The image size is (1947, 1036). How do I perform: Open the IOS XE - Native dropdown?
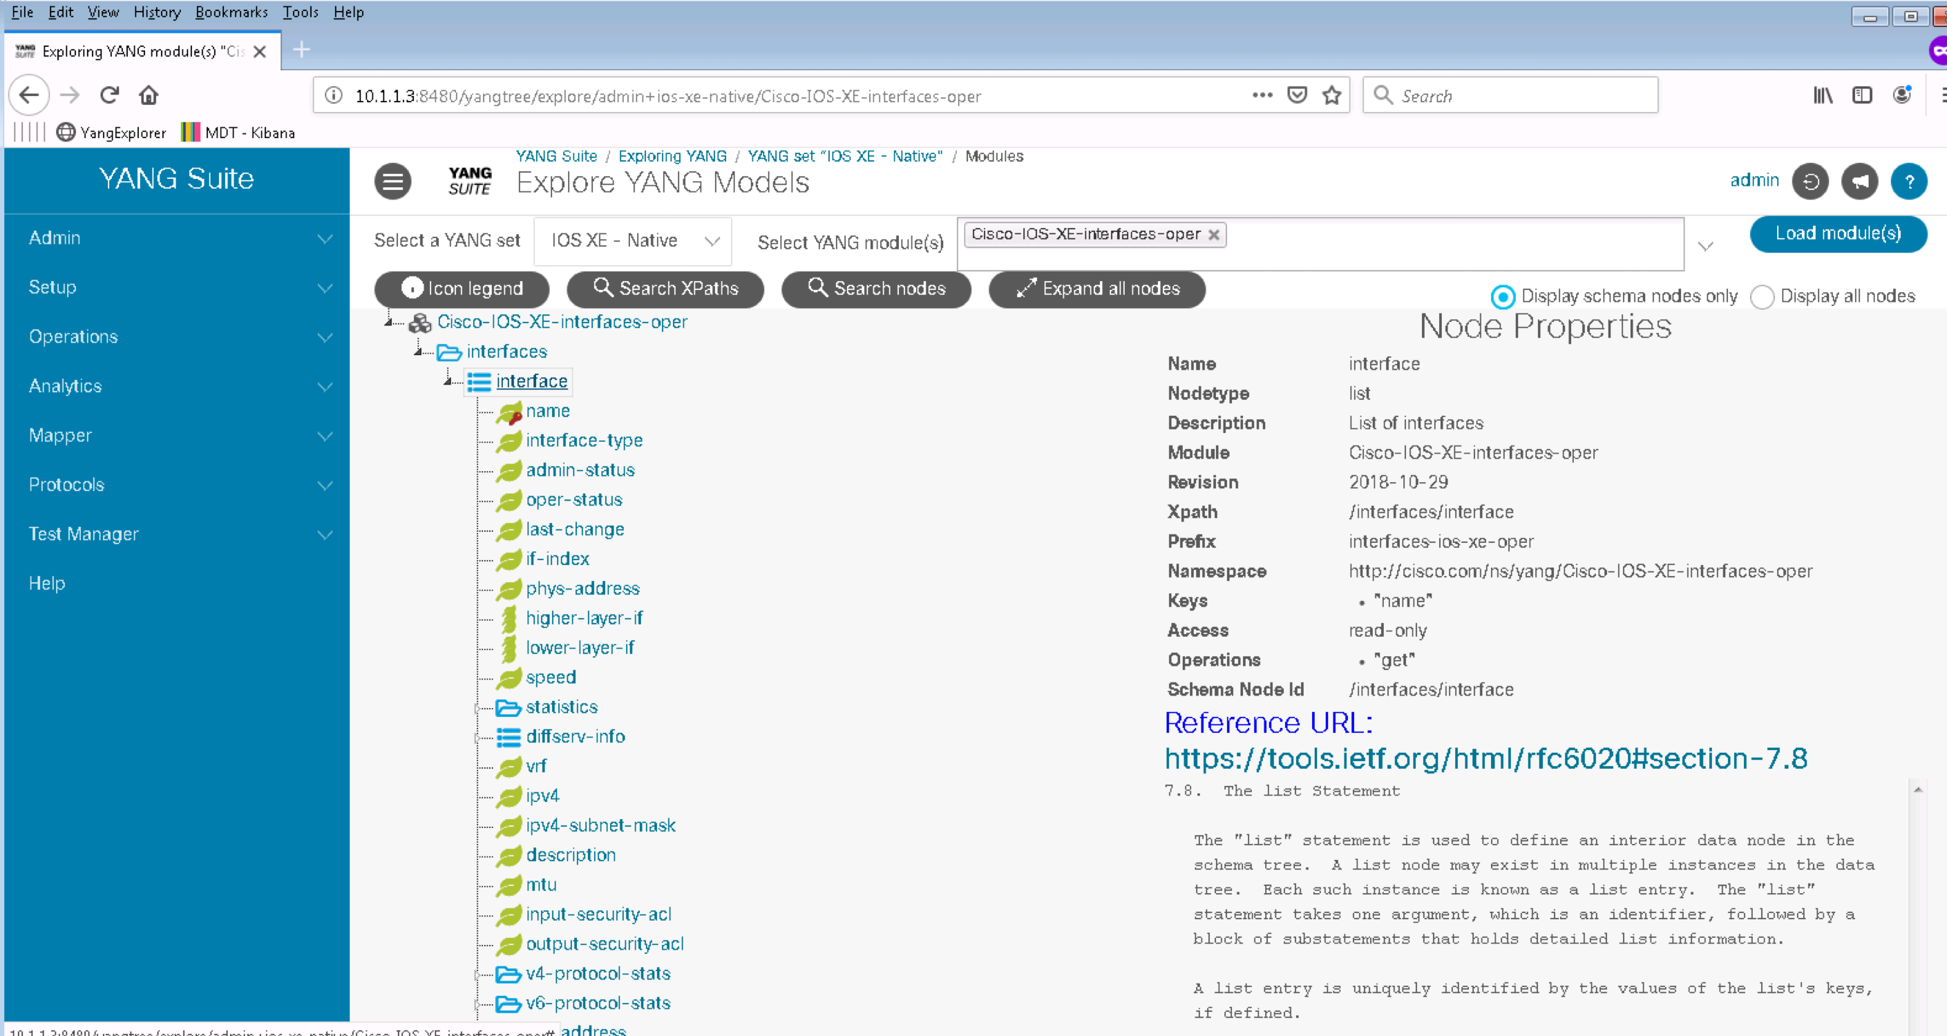[x=633, y=241]
